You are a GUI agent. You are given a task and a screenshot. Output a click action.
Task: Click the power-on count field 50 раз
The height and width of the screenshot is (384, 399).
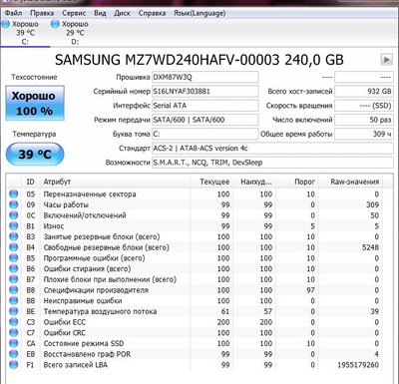(x=364, y=120)
